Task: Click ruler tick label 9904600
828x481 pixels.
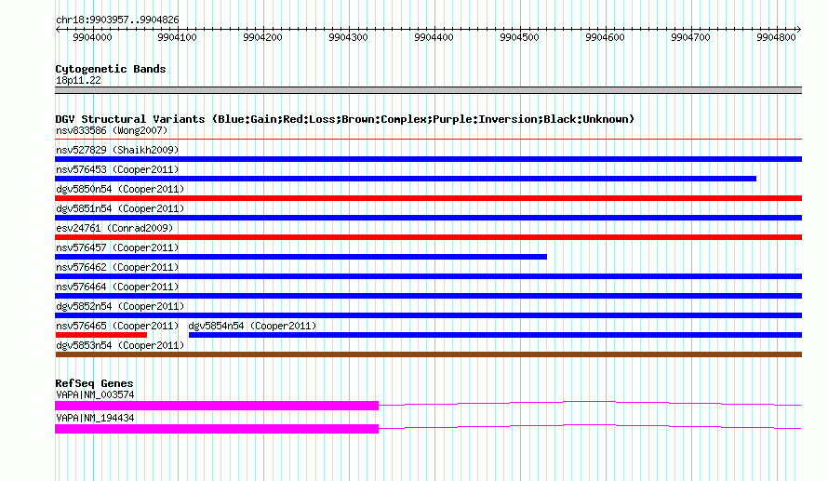Action: [605, 37]
